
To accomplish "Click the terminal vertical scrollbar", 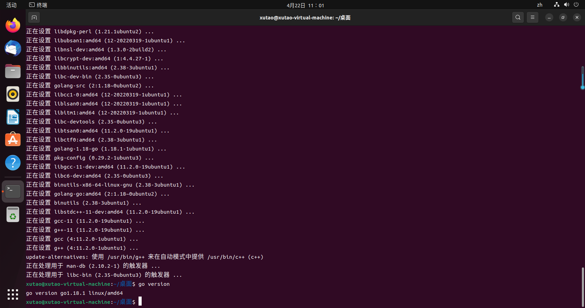I will (x=583, y=286).
